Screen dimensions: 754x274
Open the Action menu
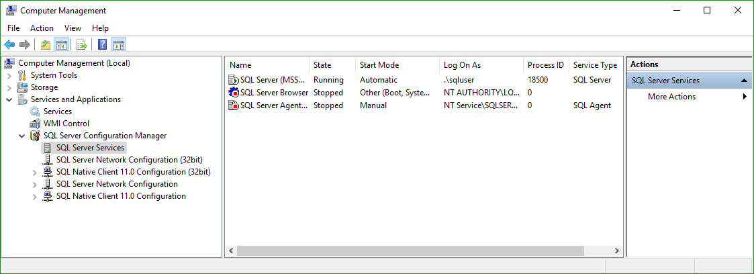pos(42,28)
